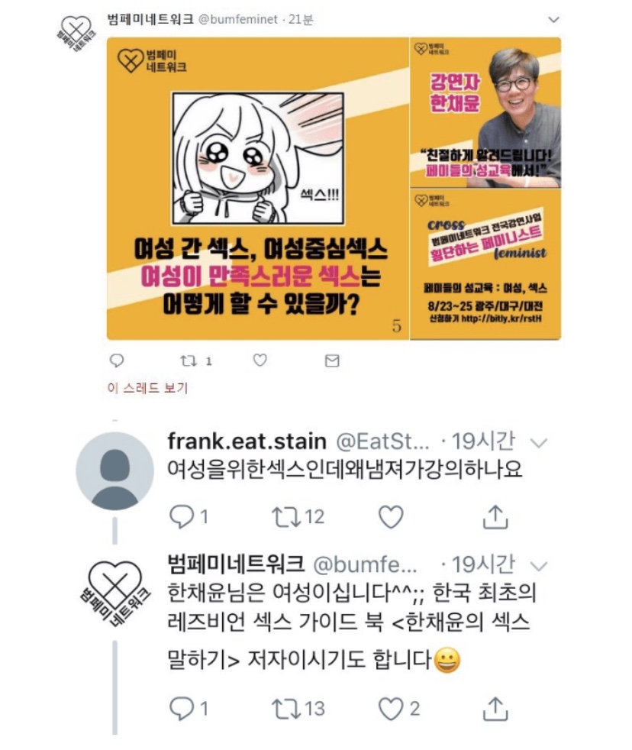Screen dimensions: 632x750
Task: Retweet the top tweet with one retweet
Action: [189, 360]
